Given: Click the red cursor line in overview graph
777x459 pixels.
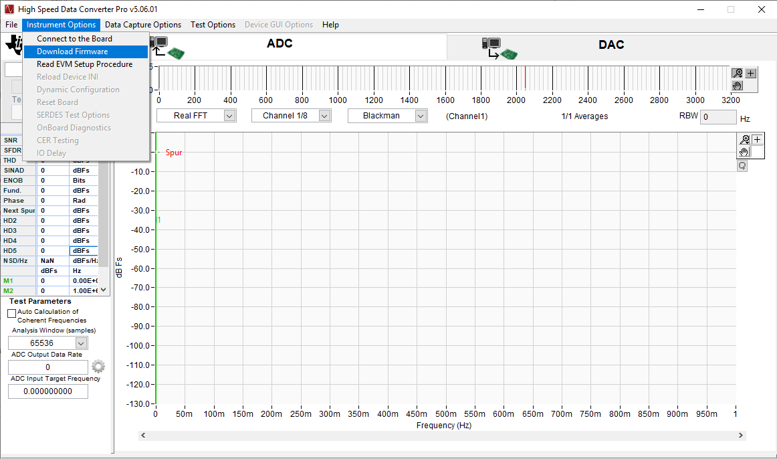Looking at the screenshot, I should click(x=526, y=78).
